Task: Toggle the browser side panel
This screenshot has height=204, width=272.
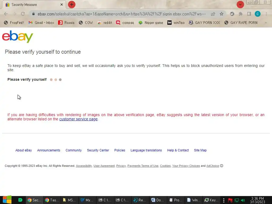Action: pyautogui.click(x=249, y=14)
